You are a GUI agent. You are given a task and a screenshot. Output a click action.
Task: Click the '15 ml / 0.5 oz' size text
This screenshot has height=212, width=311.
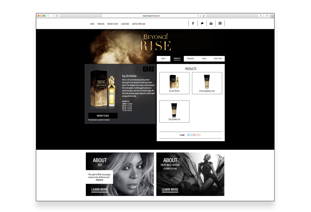pos(127,110)
